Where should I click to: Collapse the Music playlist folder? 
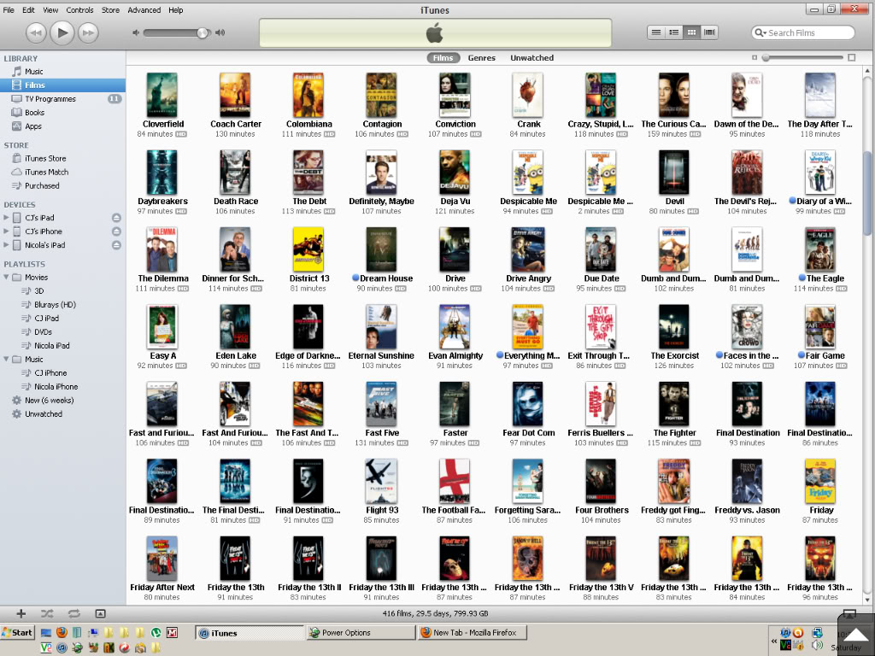7,360
